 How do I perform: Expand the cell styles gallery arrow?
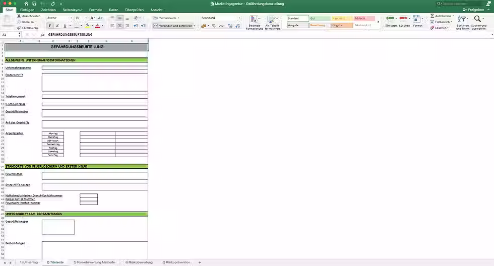coord(379,22)
